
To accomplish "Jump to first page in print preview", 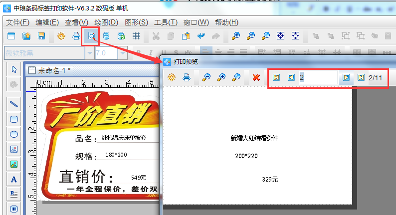I will [x=276, y=77].
